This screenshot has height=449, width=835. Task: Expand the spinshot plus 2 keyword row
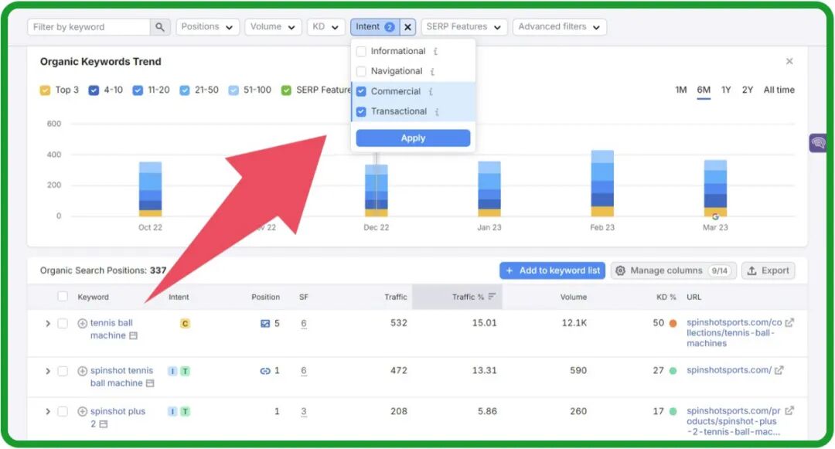click(x=48, y=412)
